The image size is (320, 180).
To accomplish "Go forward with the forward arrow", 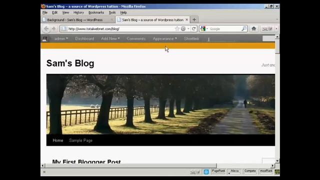I will tap(53, 29).
